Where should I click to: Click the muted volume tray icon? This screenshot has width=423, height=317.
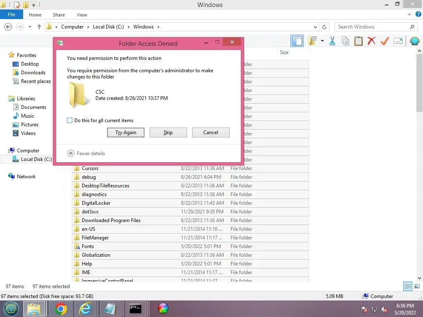(384, 309)
